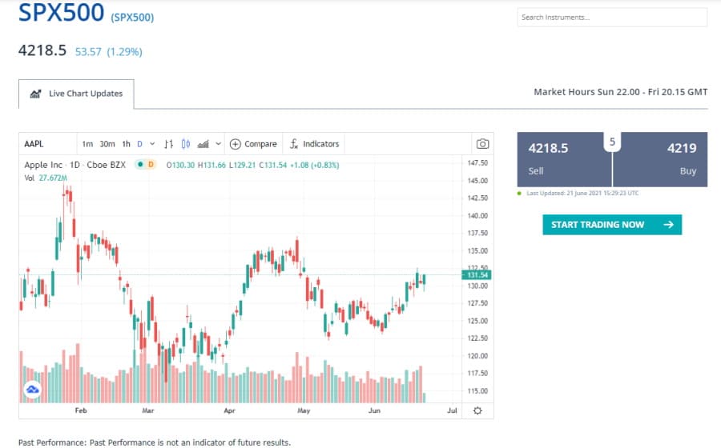Click the 4218.5 current price above the tab
This screenshot has width=721, height=448.
point(42,50)
